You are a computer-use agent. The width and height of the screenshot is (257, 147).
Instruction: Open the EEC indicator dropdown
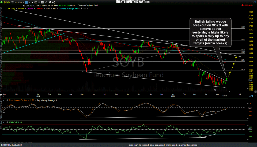click(x=58, y=9)
